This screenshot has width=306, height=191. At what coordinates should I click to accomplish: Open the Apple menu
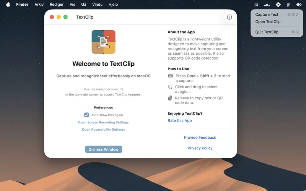coord(8,4)
